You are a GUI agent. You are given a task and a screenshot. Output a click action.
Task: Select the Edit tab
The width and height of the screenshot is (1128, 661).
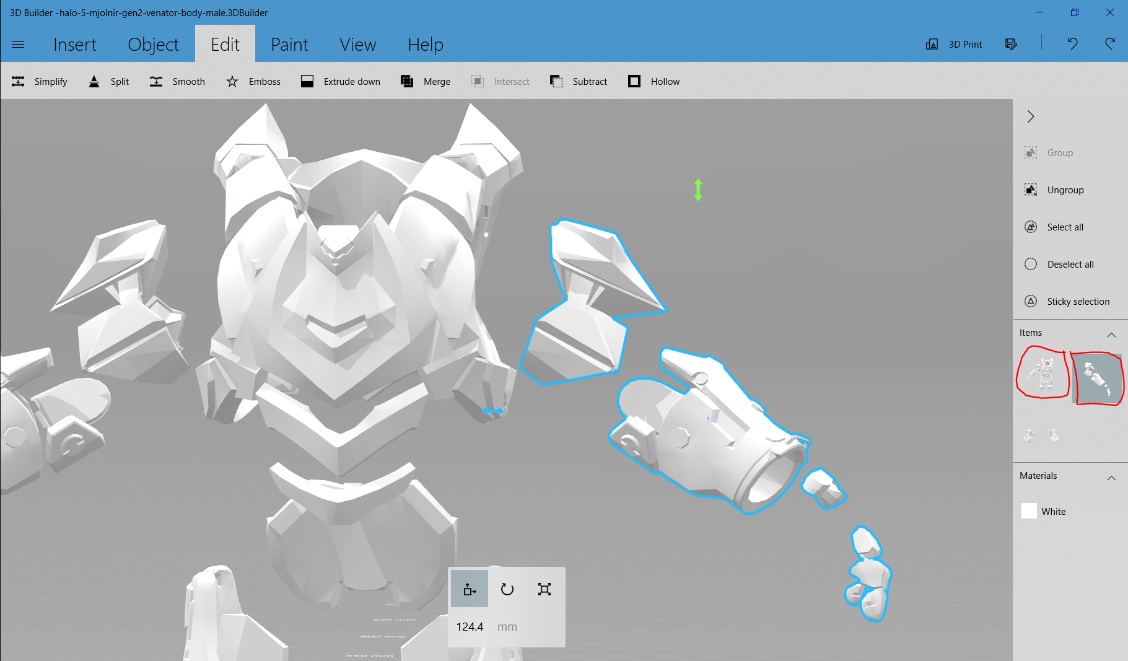[225, 45]
